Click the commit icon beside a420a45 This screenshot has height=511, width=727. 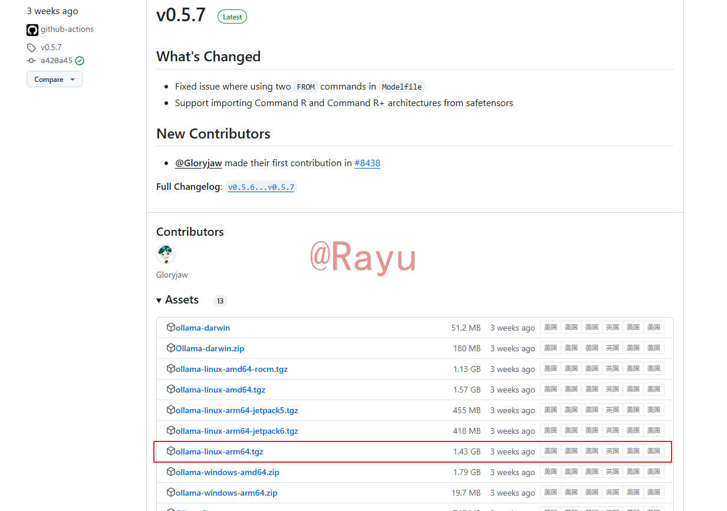(31, 61)
